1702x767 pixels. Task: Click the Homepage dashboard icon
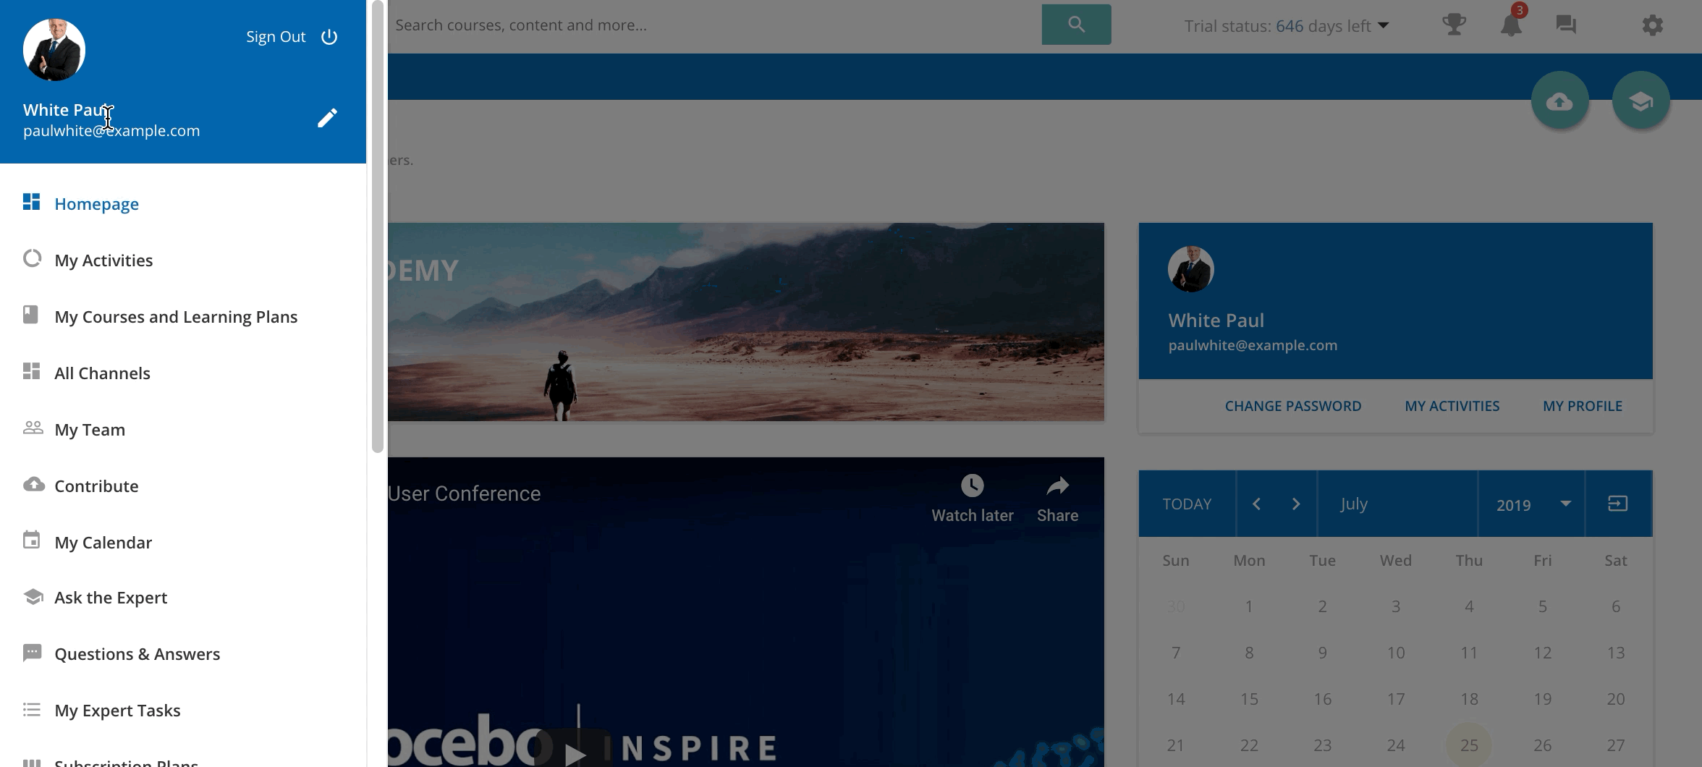pos(31,202)
